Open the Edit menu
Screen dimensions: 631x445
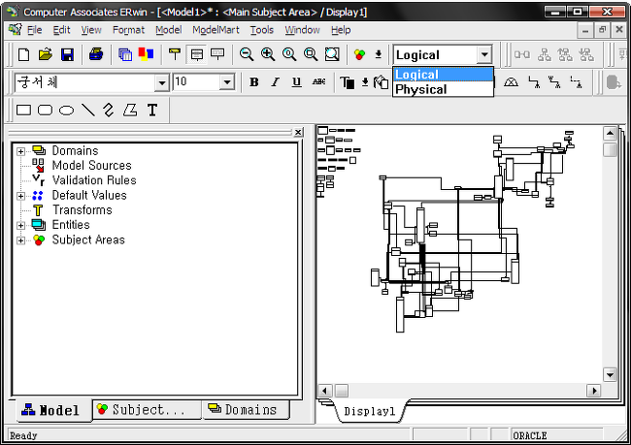click(x=61, y=30)
